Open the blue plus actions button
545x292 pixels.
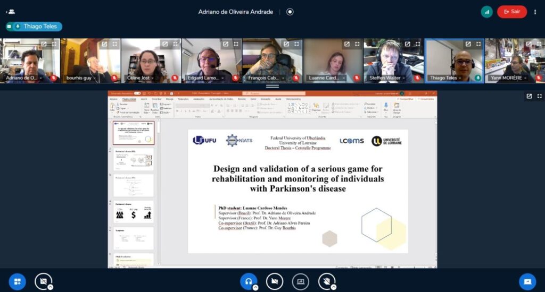pos(17,281)
